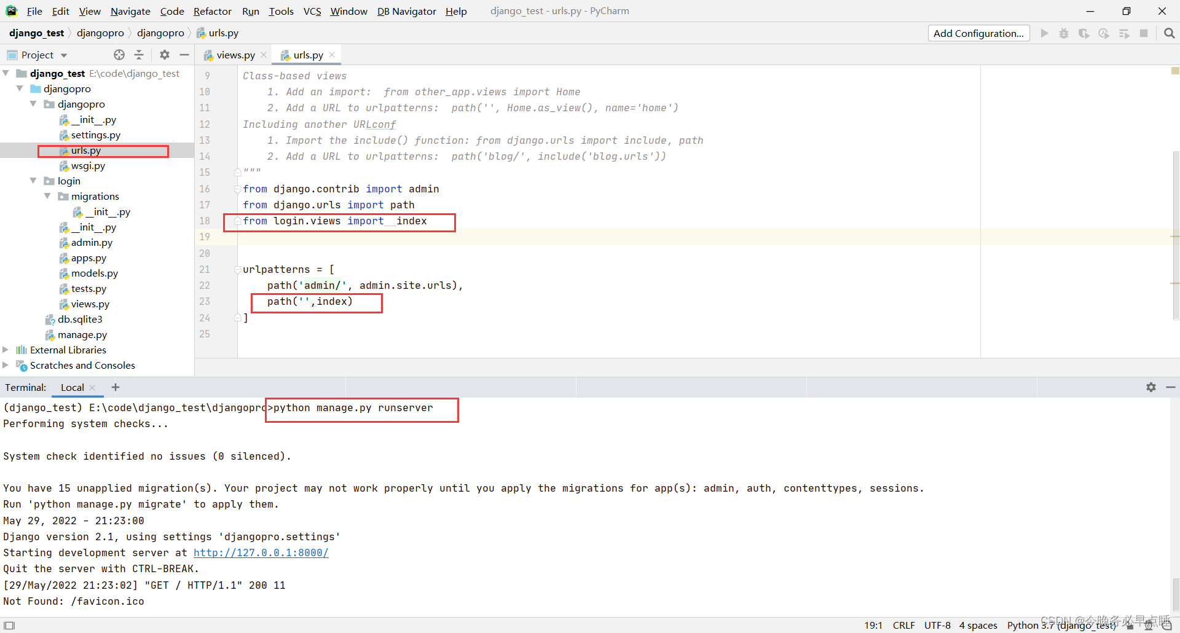
Task: Open Project panel settings gear
Action: tap(165, 55)
